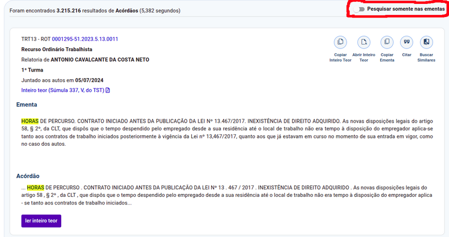Click highlighted 'HORAS' in the Ementa paragraph

(30, 121)
